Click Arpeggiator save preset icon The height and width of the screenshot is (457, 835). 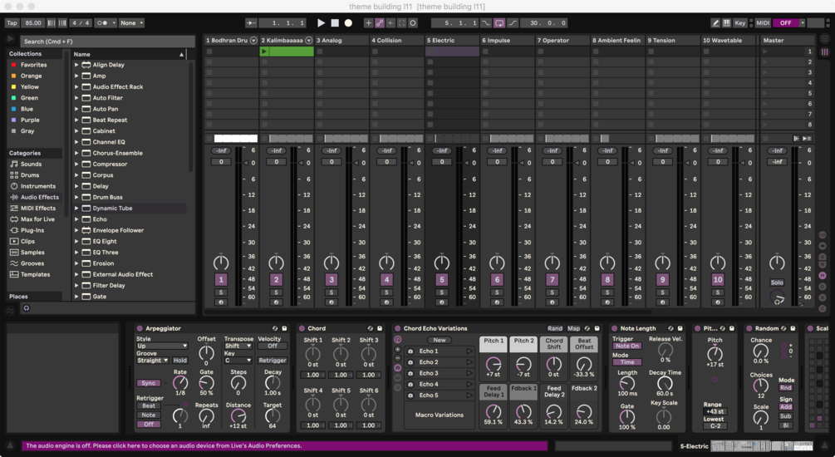tap(284, 329)
